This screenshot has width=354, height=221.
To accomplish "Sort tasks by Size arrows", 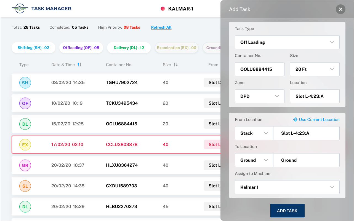I will coord(175,65).
